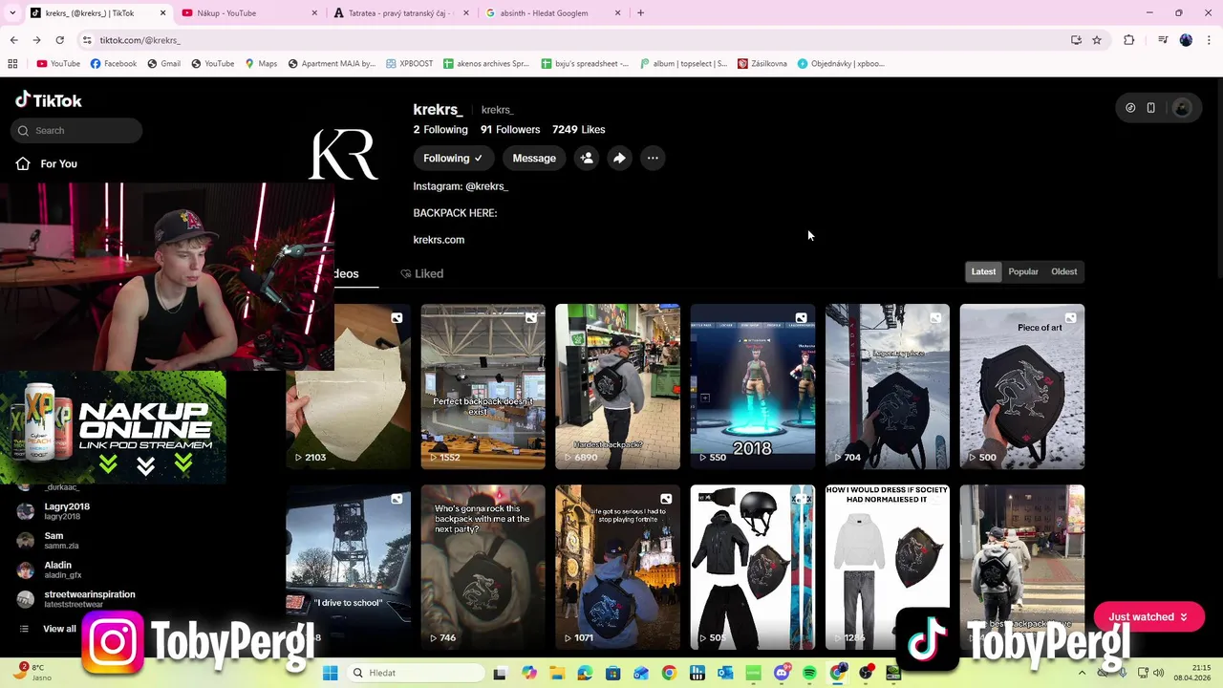Open the Zásilkovna bookmark
The height and width of the screenshot is (688, 1223).
coord(762,64)
